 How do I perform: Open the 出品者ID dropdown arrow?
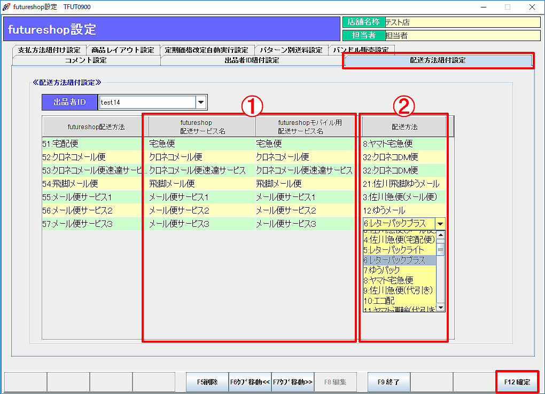coord(201,103)
